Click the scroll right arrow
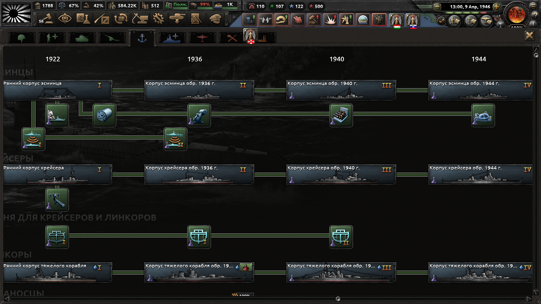541x304 pixels. point(529,299)
